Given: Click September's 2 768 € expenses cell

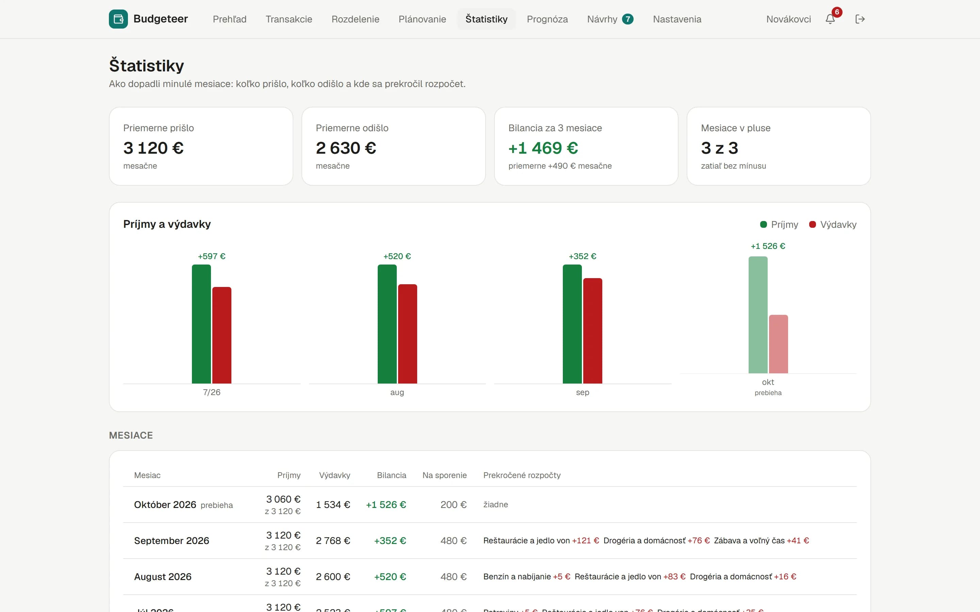Looking at the screenshot, I should pyautogui.click(x=333, y=541).
